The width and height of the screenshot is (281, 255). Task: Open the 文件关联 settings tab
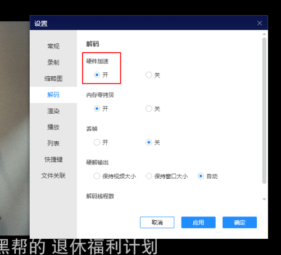pos(53,175)
